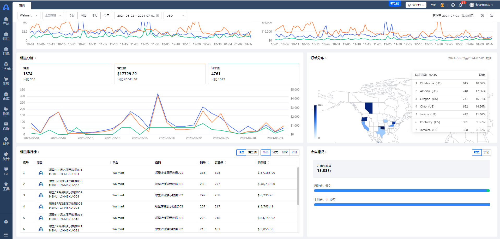The width and height of the screenshot is (500, 239).
Task: Show inventory by 货值
Action: (x=486, y=152)
